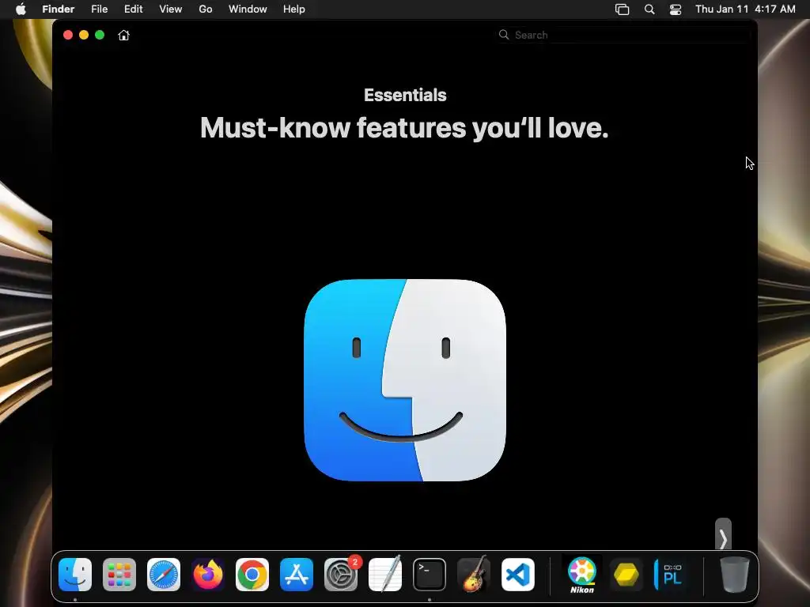Screen dimensions: 810x607
Task: Click the Search field in the window
Action: [x=623, y=35]
